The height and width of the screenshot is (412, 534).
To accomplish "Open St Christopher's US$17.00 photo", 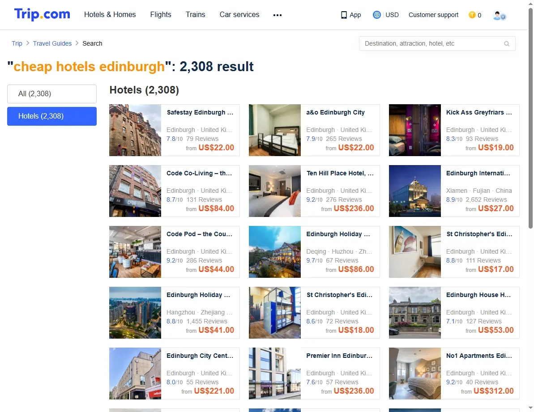I will [415, 252].
